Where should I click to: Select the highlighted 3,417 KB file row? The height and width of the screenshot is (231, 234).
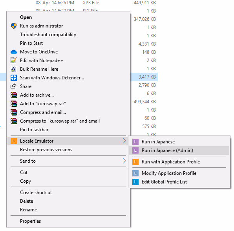[x=144, y=77]
